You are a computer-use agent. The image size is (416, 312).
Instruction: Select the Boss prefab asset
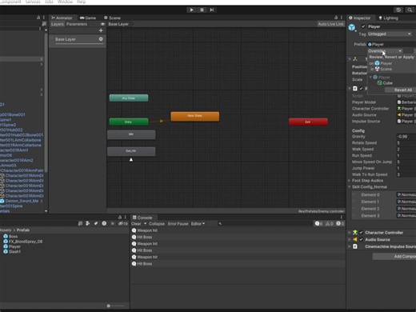(10, 236)
